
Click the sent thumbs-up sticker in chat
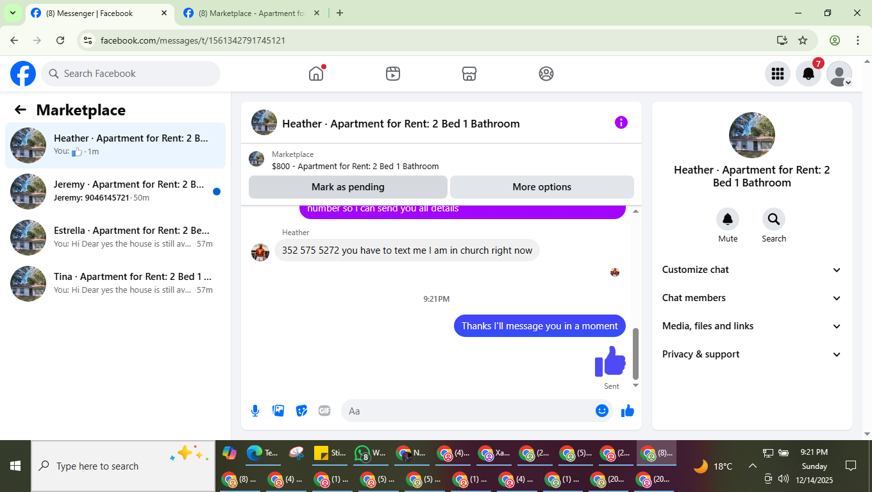pos(610,362)
